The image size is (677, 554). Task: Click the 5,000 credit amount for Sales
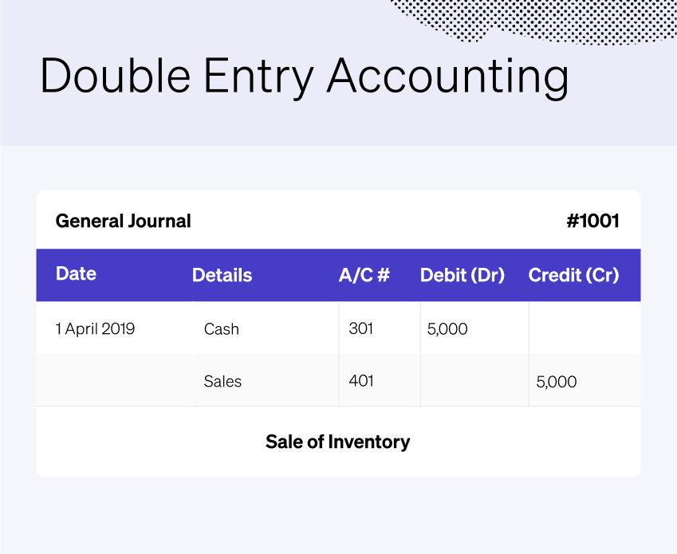(x=557, y=382)
